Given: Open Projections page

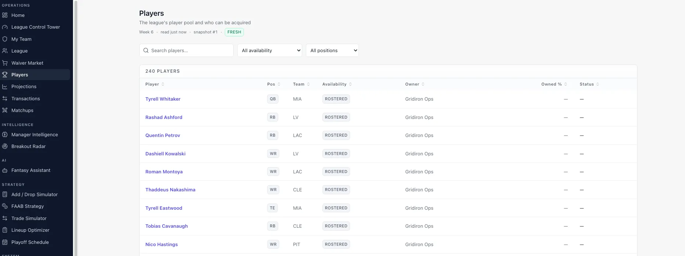Looking at the screenshot, I should tap(35, 87).
